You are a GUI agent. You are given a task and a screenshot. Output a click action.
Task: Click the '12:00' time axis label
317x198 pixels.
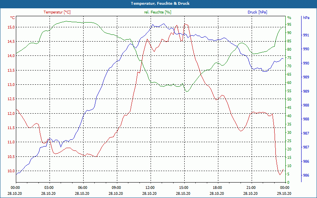point(150,187)
